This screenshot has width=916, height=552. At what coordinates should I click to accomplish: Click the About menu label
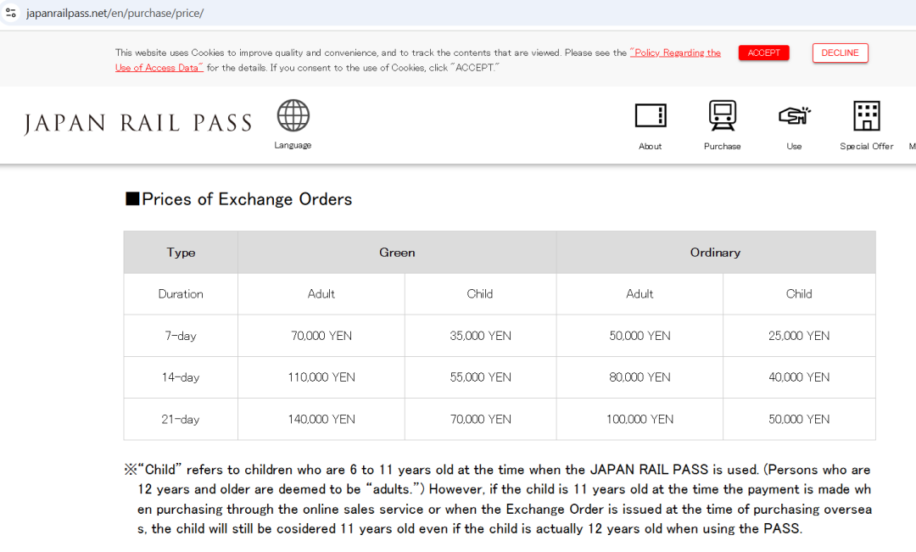[651, 146]
